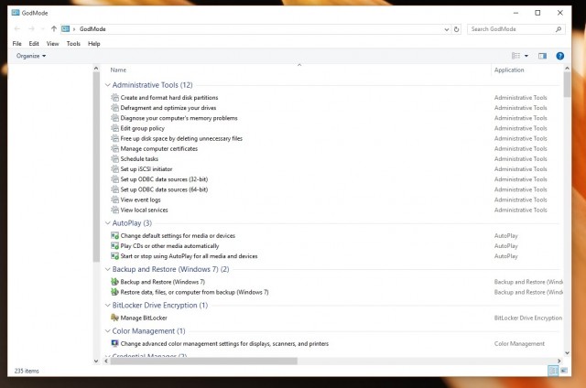Go up one folder level with up arrow
The height and width of the screenshot is (388, 586).
click(54, 29)
